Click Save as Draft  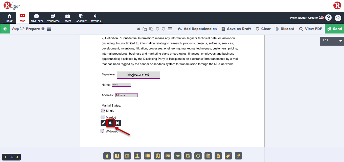(236, 29)
